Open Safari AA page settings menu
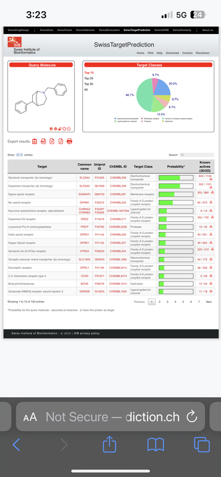This screenshot has height=477, width=221. [x=30, y=417]
